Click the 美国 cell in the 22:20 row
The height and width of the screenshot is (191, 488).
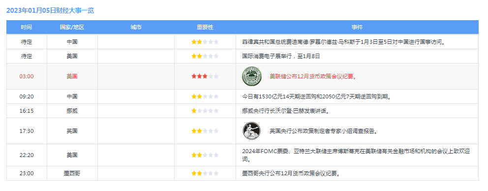click(x=72, y=155)
